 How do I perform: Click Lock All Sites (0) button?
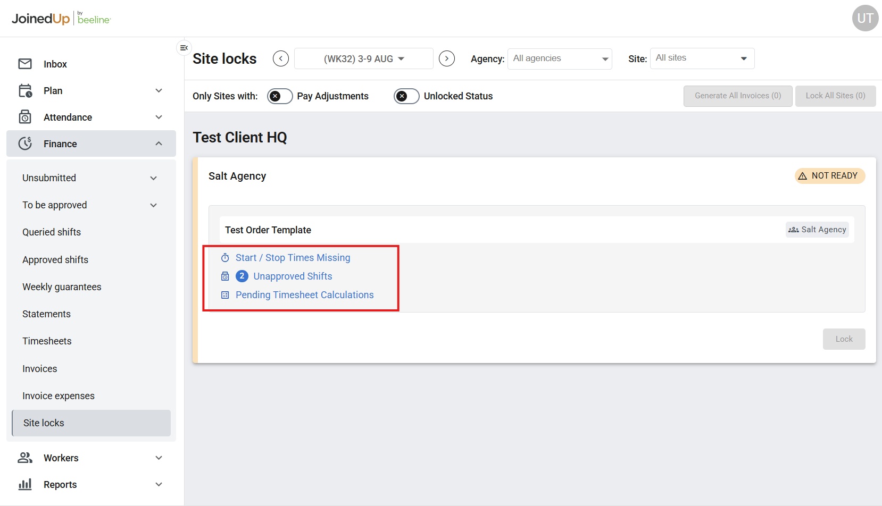[x=835, y=96]
